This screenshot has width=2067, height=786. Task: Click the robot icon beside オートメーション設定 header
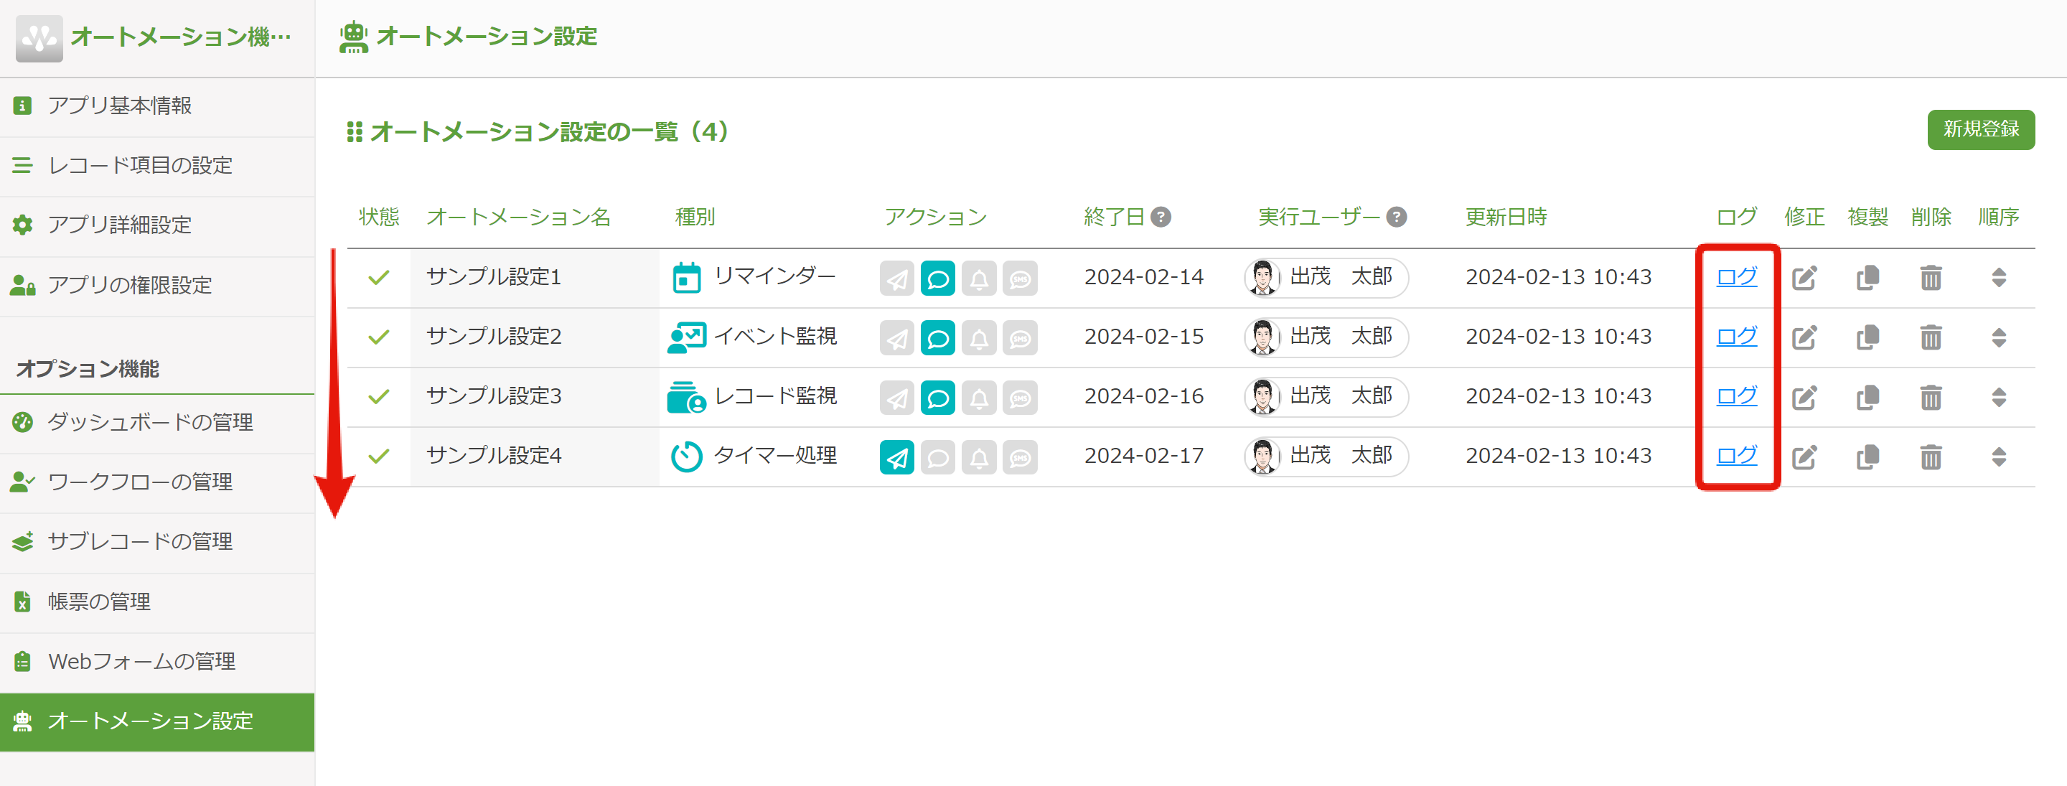click(353, 36)
